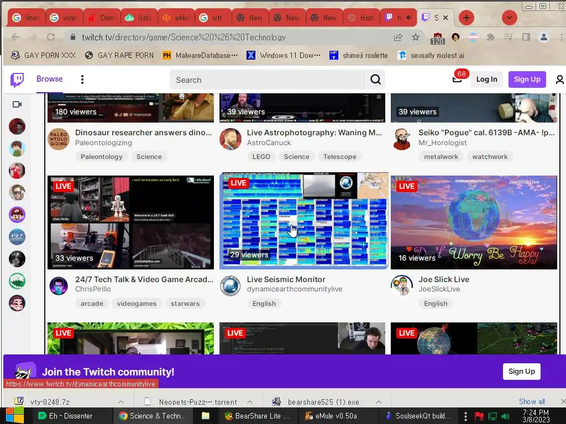Screen dimensions: 566x424
Task: Click Sign Up in the purple community banner
Action: [522, 372]
